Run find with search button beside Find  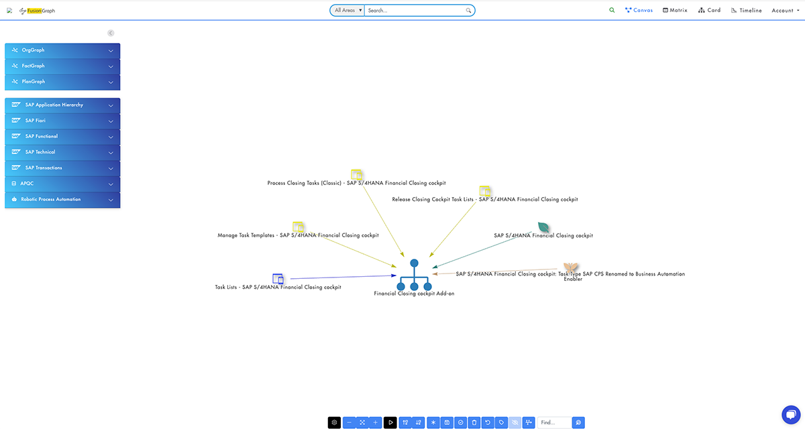(x=579, y=422)
